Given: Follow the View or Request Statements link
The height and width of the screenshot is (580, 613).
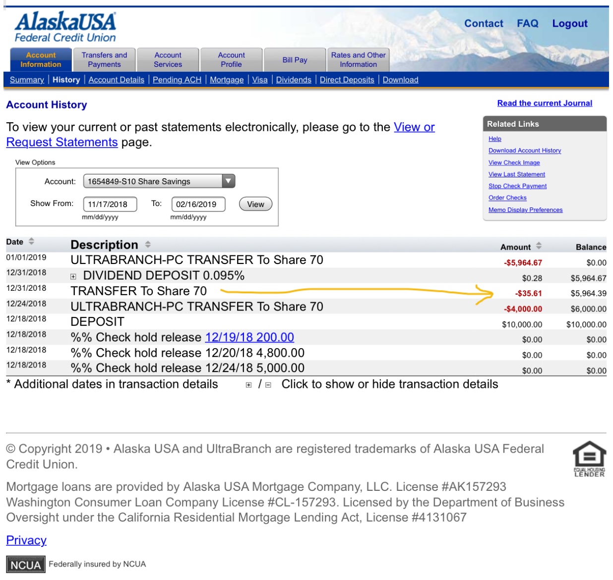Looking at the screenshot, I should [x=220, y=135].
